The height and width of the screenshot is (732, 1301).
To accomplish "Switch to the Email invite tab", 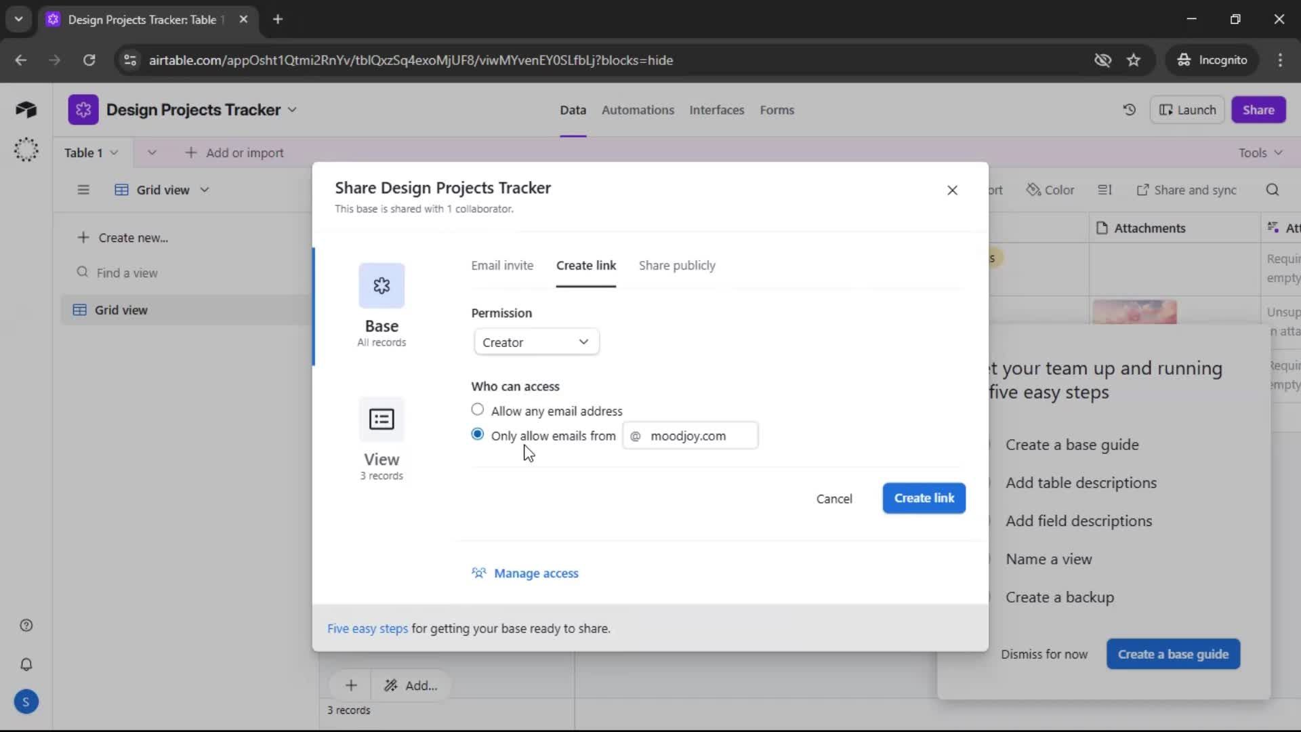I will [x=502, y=266].
